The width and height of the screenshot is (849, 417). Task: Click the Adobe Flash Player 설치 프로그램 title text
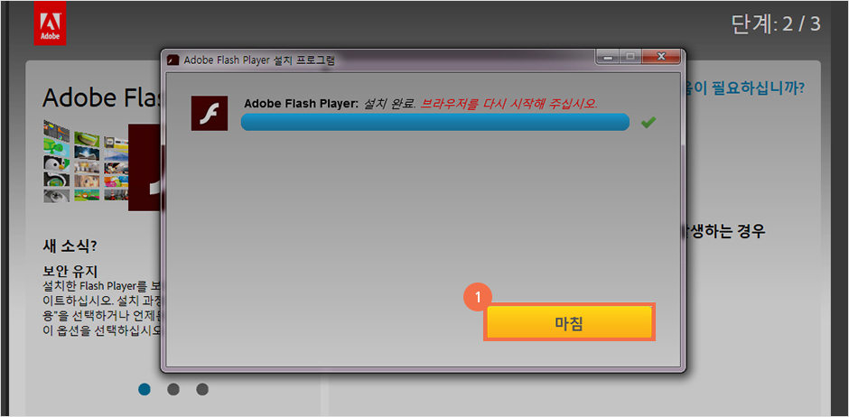click(259, 60)
